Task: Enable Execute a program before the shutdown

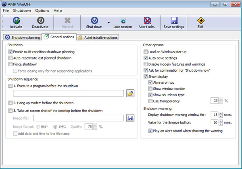Action: (10, 86)
